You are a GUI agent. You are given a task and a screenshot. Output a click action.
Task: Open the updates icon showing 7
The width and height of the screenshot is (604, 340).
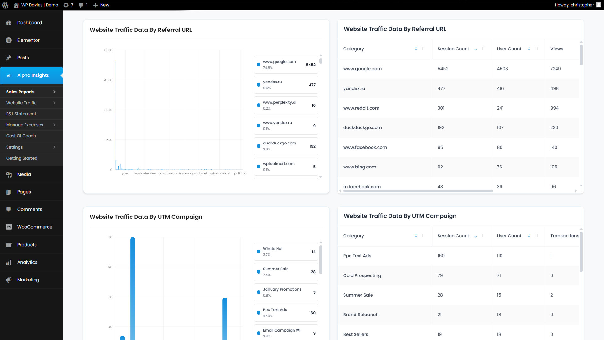click(x=66, y=5)
